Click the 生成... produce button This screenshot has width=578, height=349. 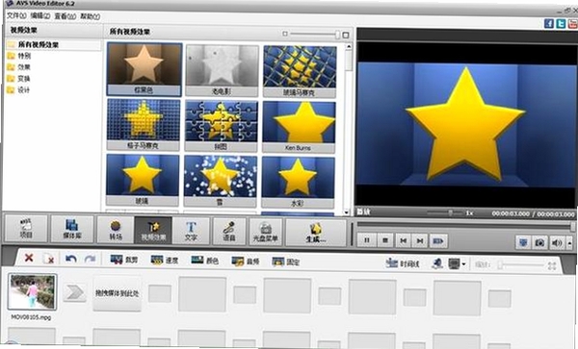[316, 233]
